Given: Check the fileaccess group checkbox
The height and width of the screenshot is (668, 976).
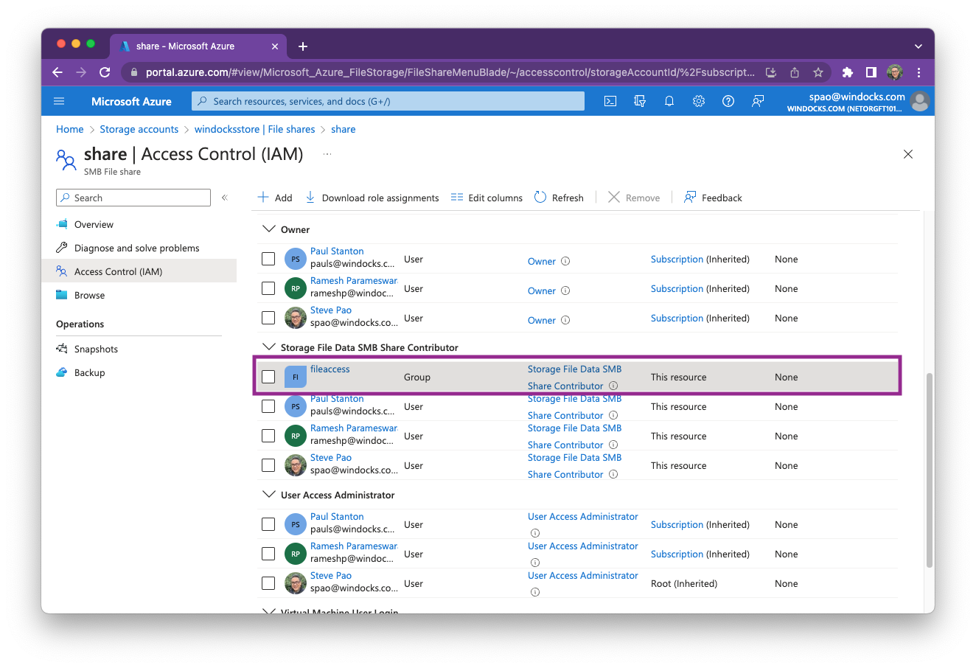Looking at the screenshot, I should 268,377.
